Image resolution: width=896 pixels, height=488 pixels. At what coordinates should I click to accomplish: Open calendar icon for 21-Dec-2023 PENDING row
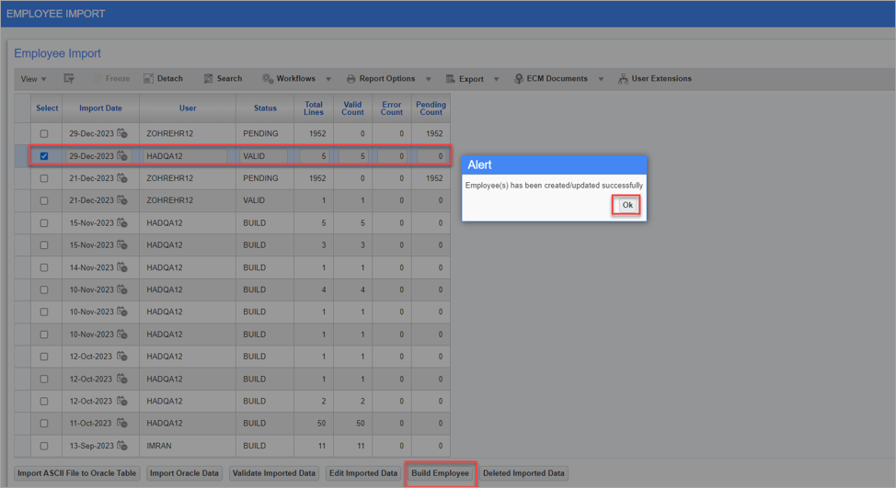[x=122, y=178]
